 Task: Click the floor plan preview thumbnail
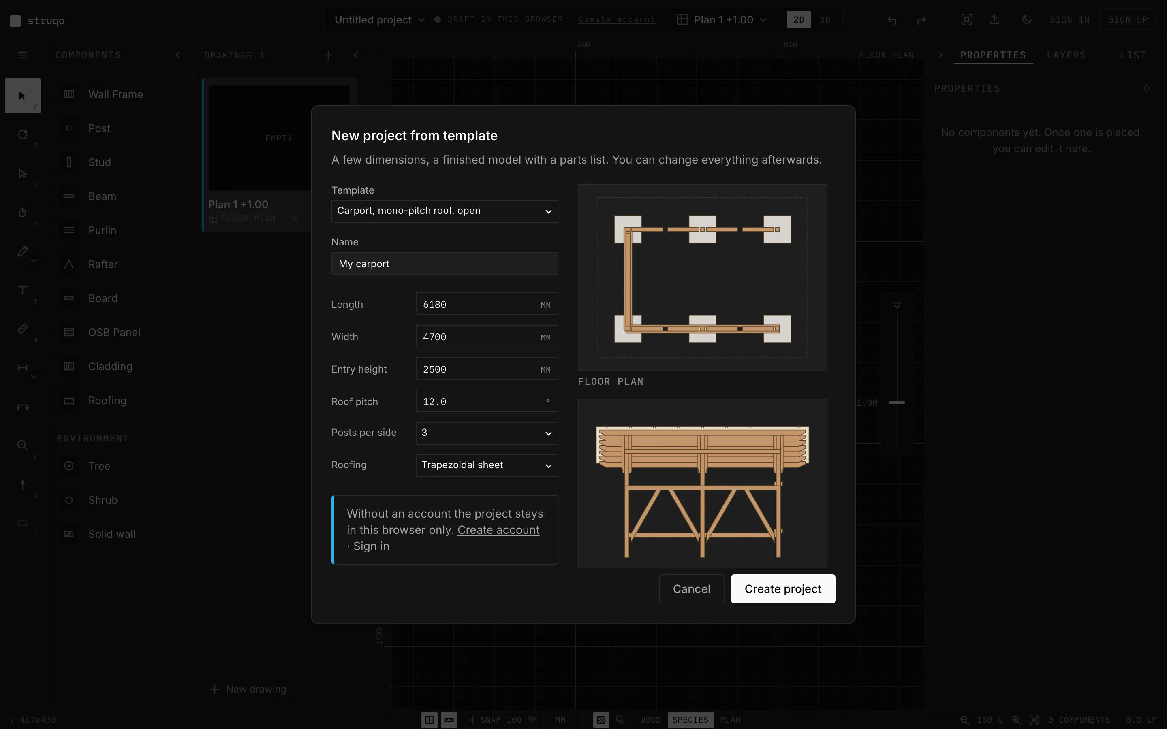(702, 277)
